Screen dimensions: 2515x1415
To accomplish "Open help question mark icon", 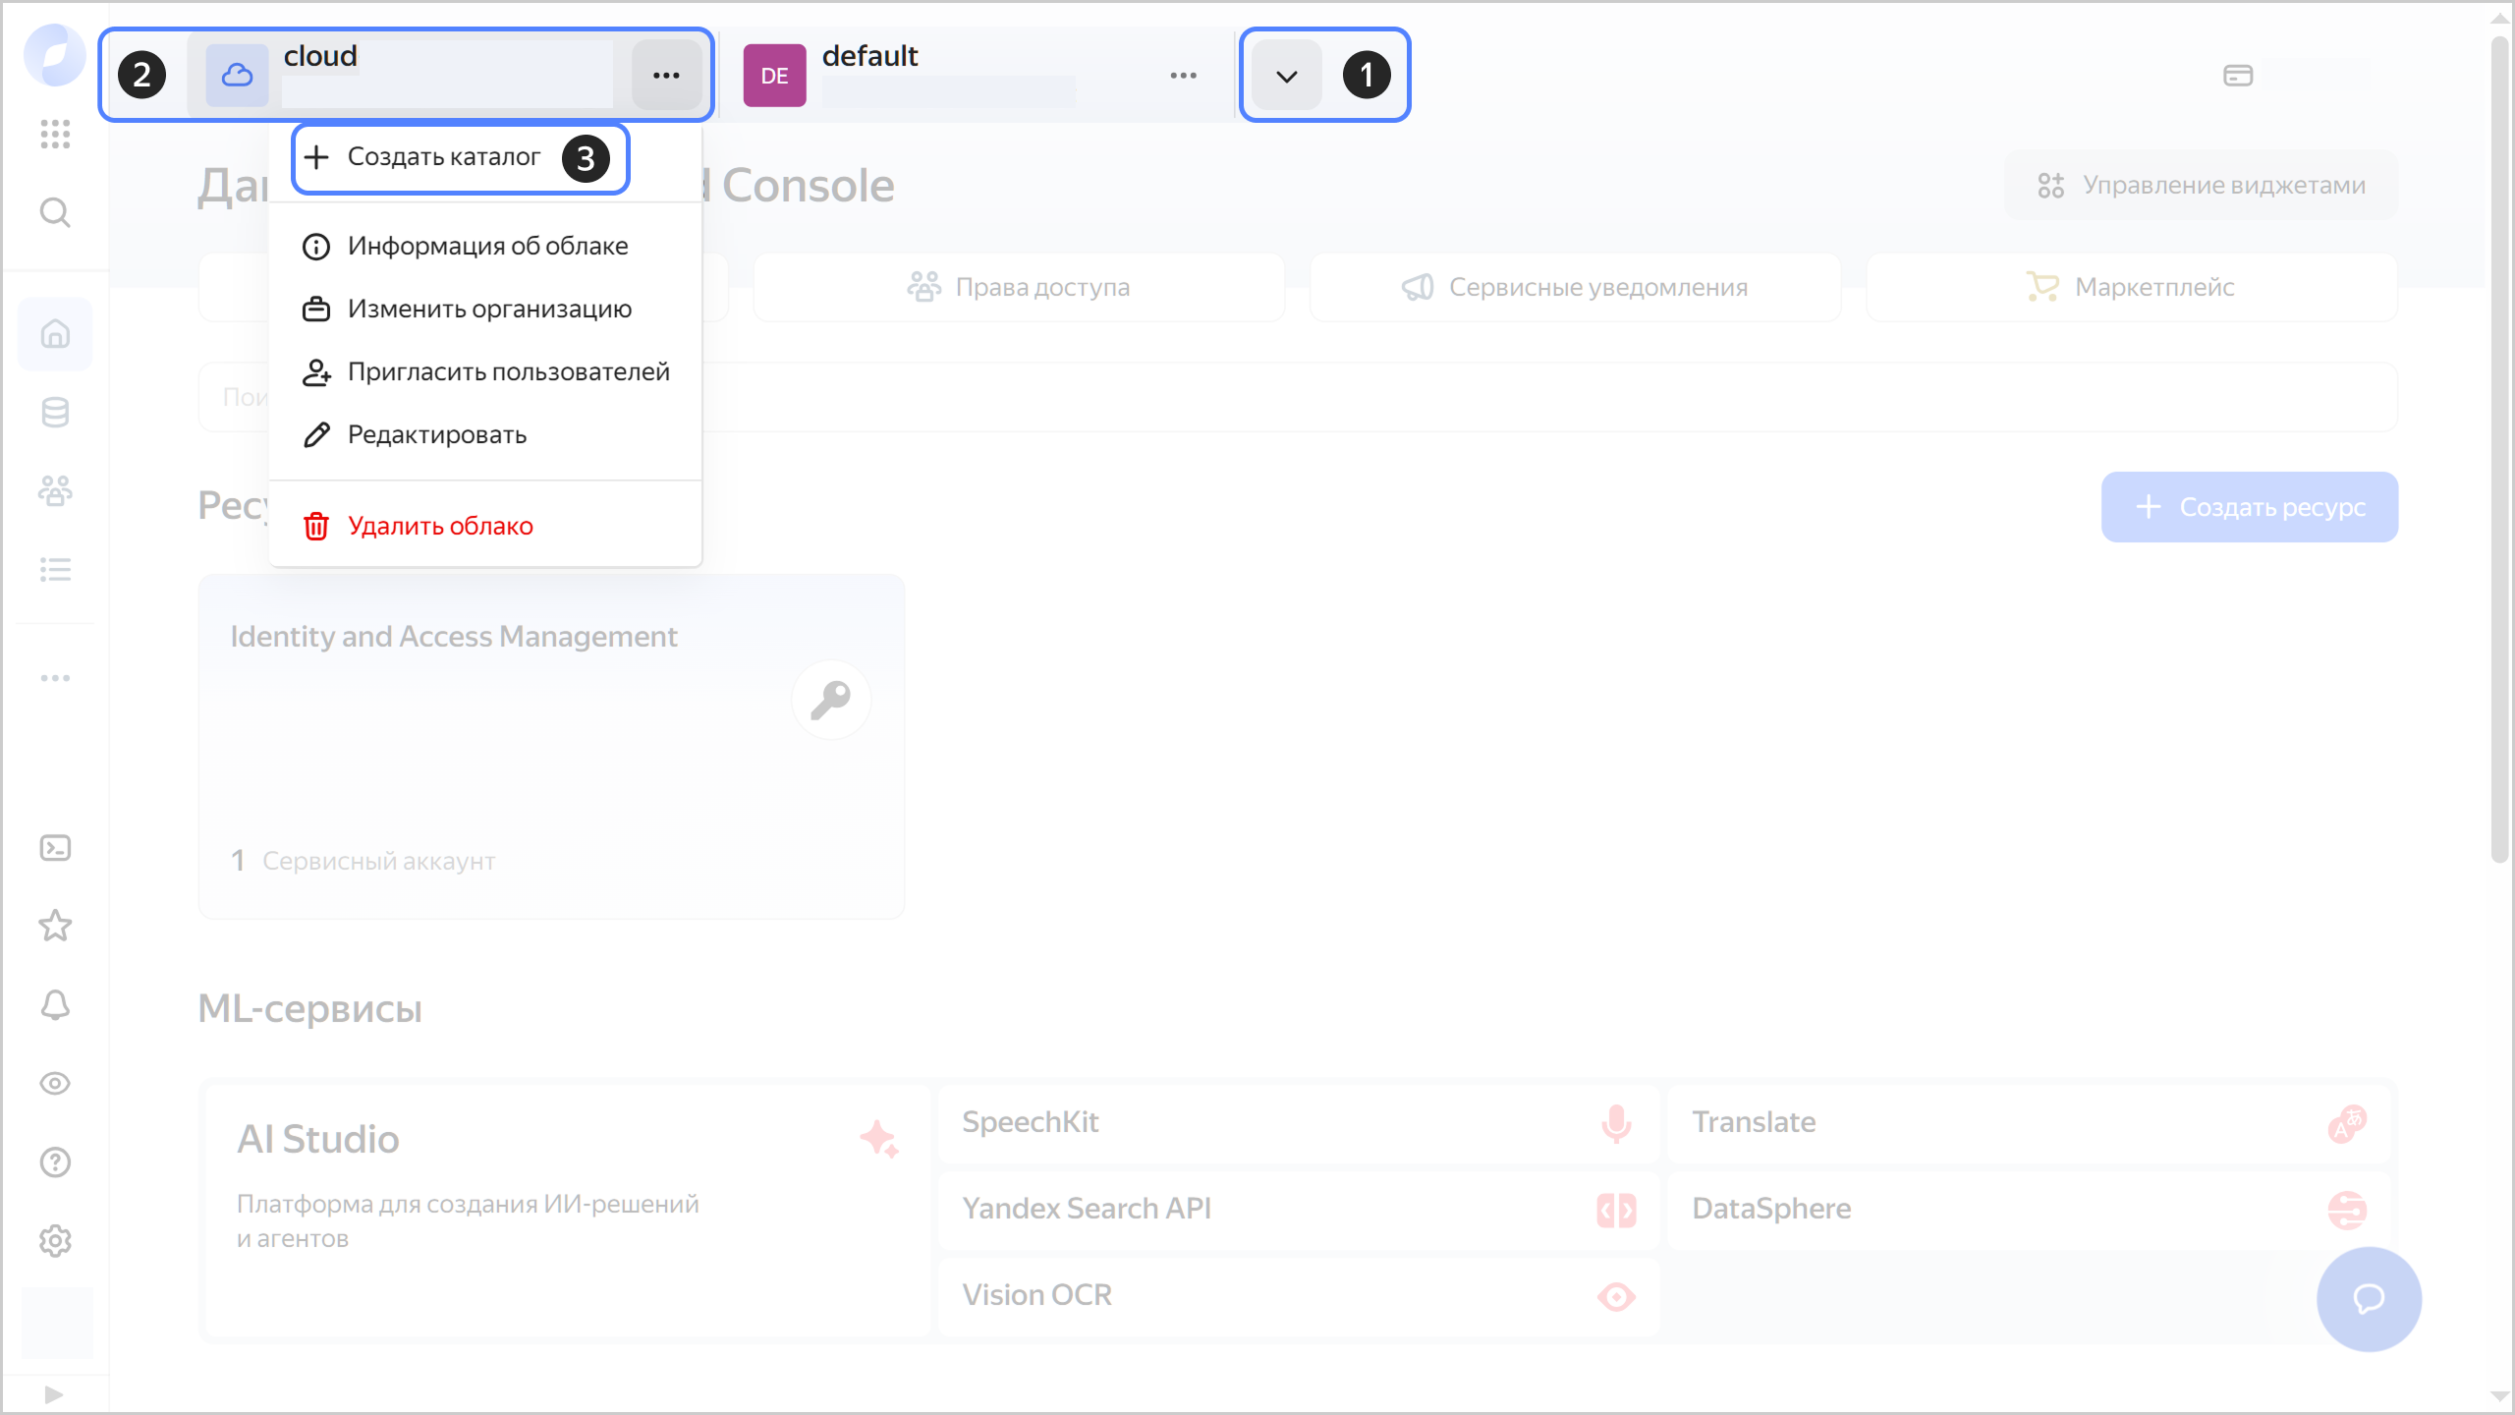I will tap(55, 1162).
